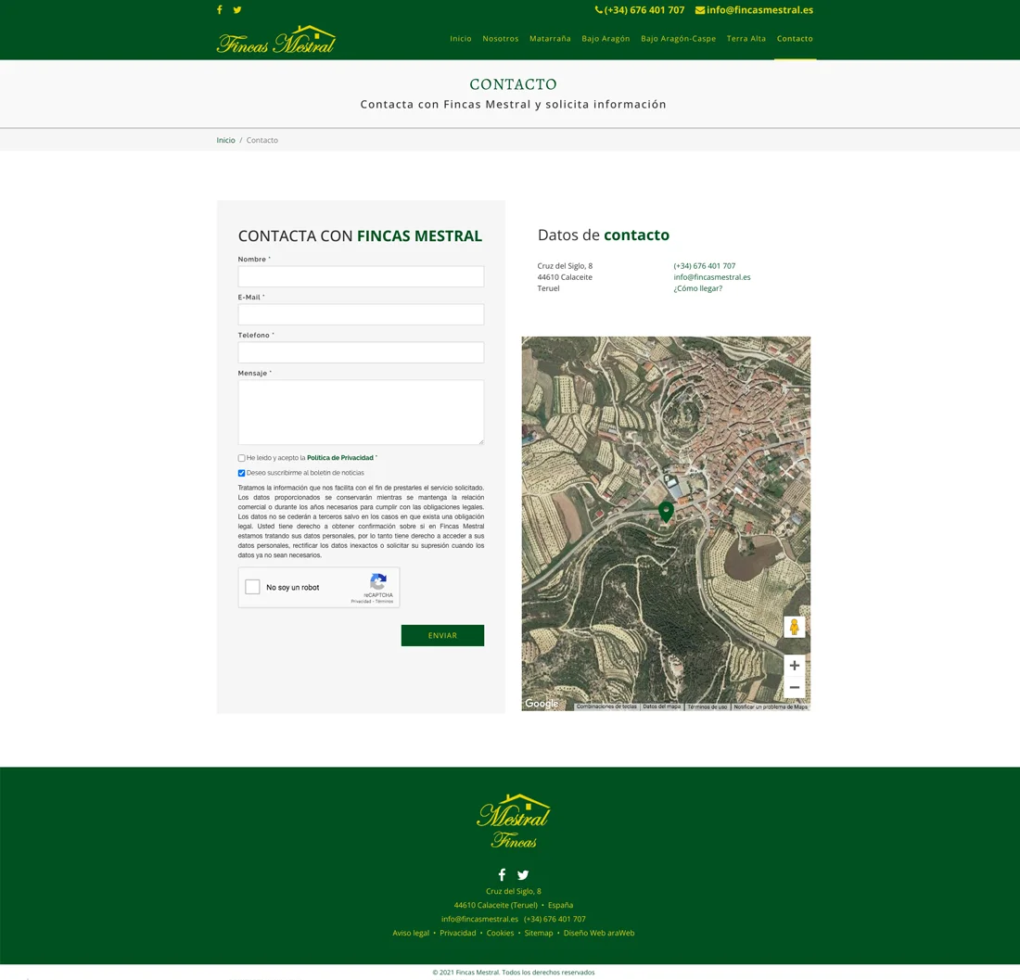The image size is (1020, 980).
Task: Click header phone number (+34) 676 401 707
Action: (640, 10)
